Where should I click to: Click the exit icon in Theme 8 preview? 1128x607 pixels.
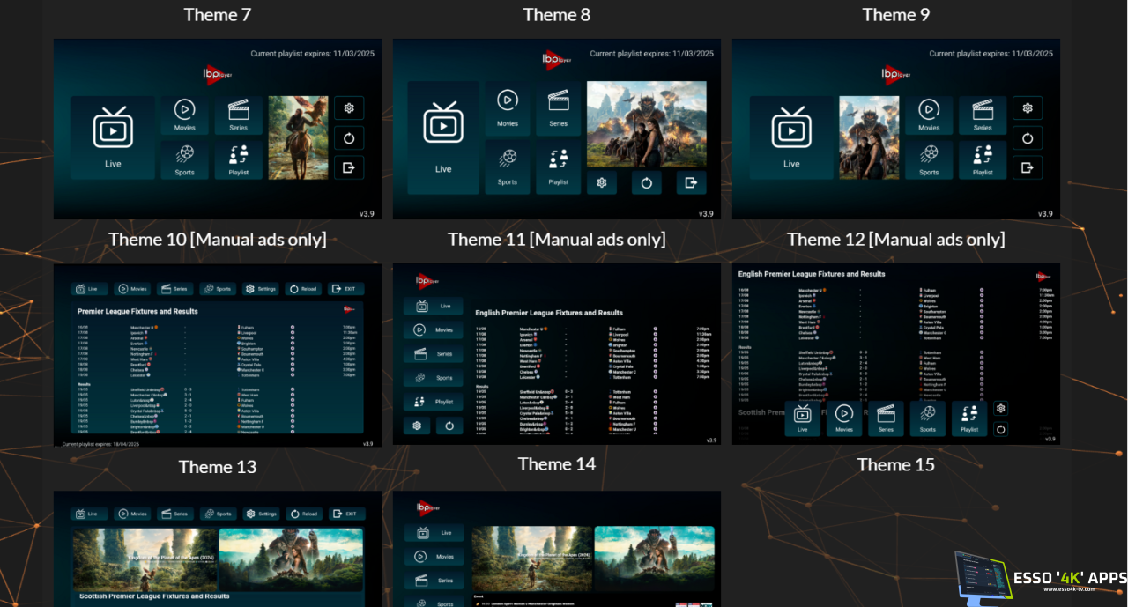691,182
